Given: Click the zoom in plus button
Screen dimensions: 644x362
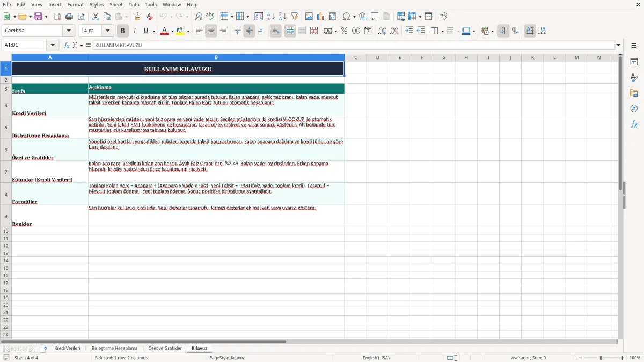Looking at the screenshot, I should pos(622,358).
